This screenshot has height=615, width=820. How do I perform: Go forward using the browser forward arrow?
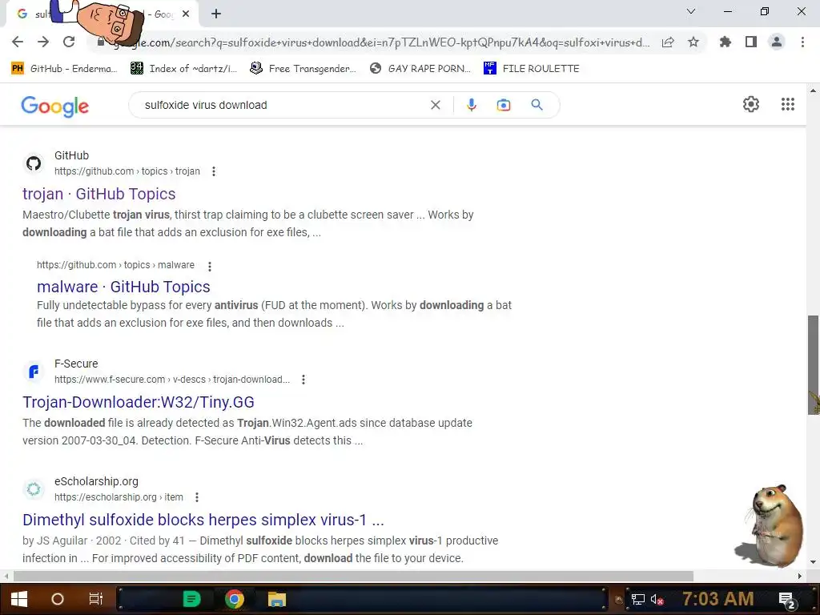click(43, 42)
